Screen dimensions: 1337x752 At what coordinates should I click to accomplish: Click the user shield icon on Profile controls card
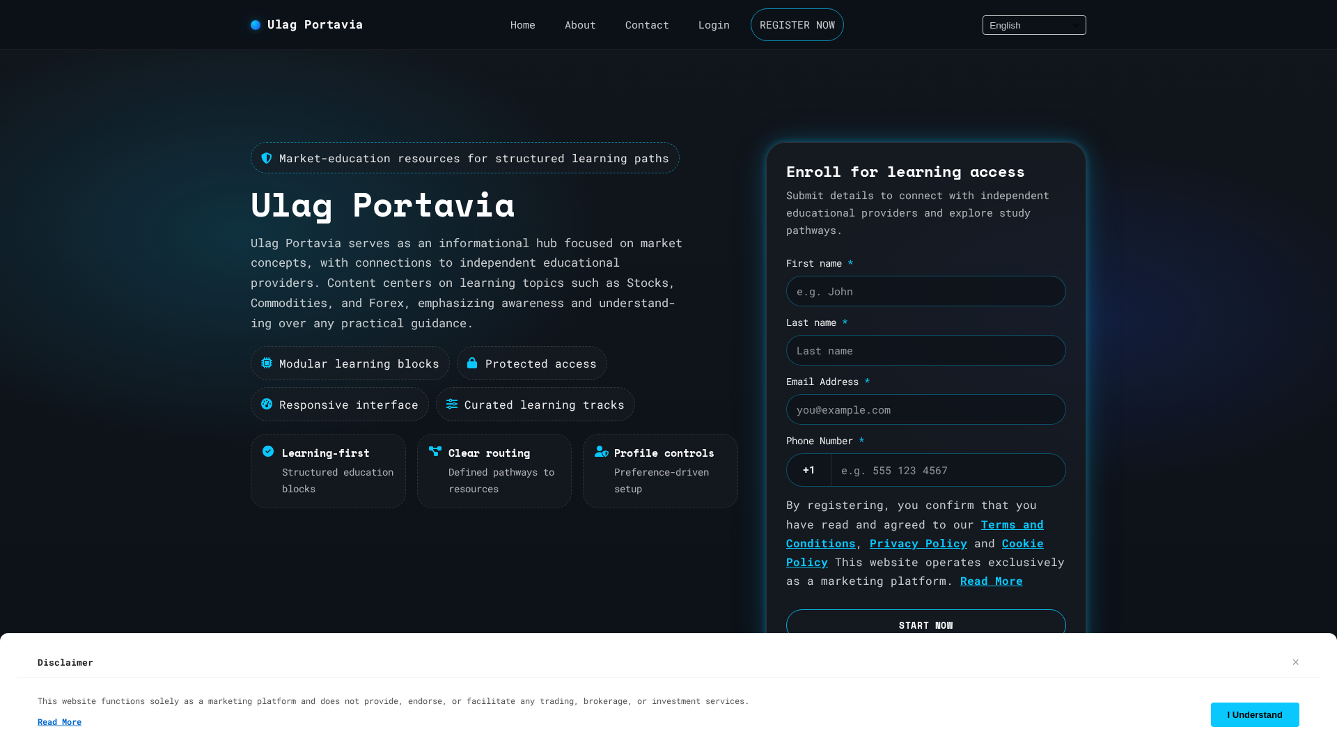click(602, 451)
